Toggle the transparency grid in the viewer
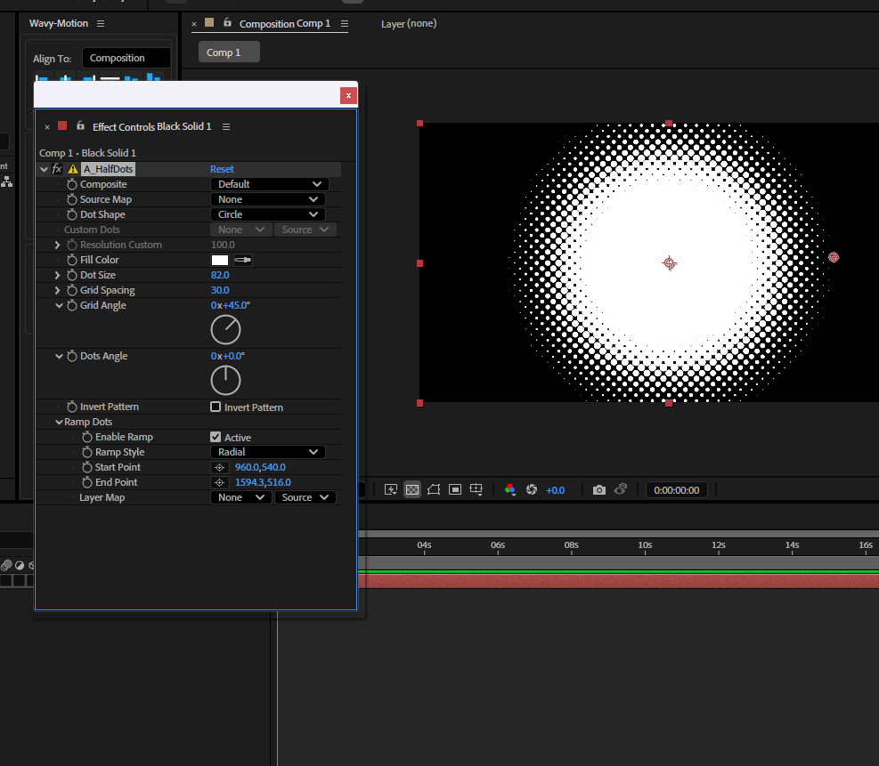The height and width of the screenshot is (766, 879). (412, 489)
